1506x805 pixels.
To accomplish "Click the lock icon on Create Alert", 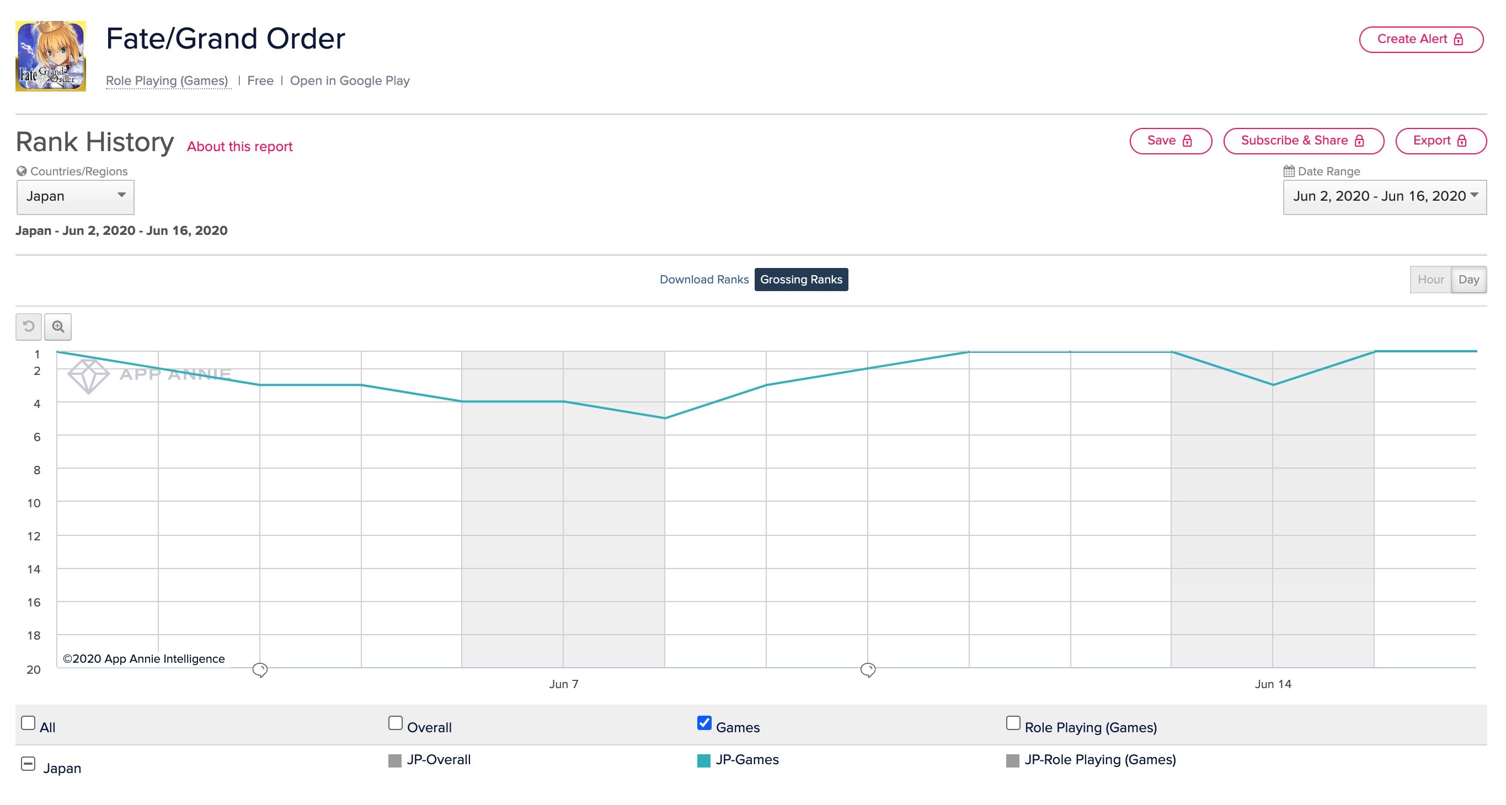I will click(x=1459, y=39).
